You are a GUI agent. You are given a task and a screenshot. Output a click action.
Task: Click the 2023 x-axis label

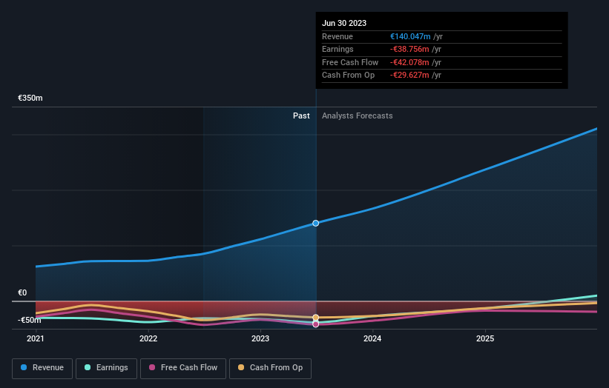260,338
